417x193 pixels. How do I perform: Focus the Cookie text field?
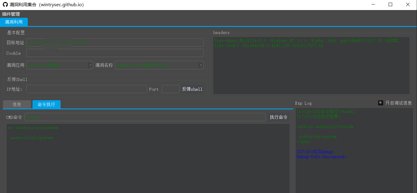point(115,53)
